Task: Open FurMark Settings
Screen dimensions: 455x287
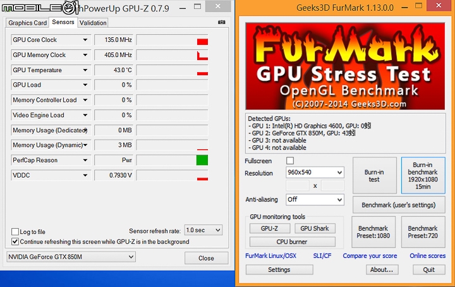Action: pos(279,269)
